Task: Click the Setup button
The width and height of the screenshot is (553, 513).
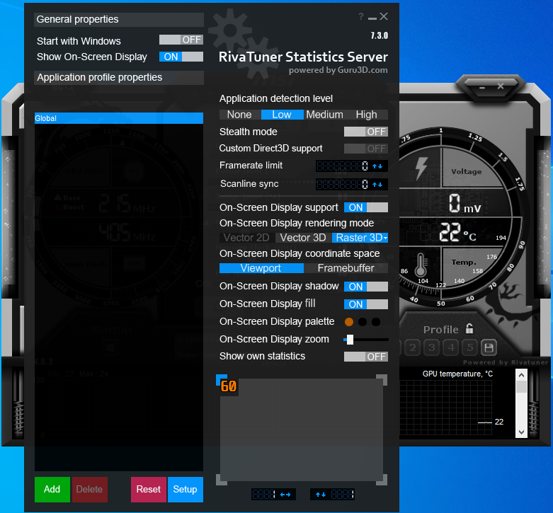Action: [x=185, y=490]
